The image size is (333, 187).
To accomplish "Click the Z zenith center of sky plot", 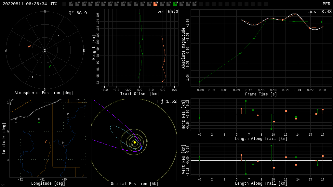I will click(x=45, y=51).
